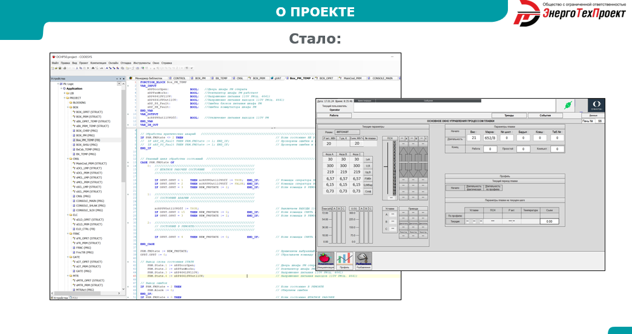Open the Файл menu in CODESYS

55,63
